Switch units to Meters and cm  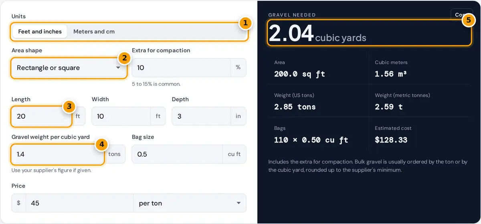click(94, 32)
